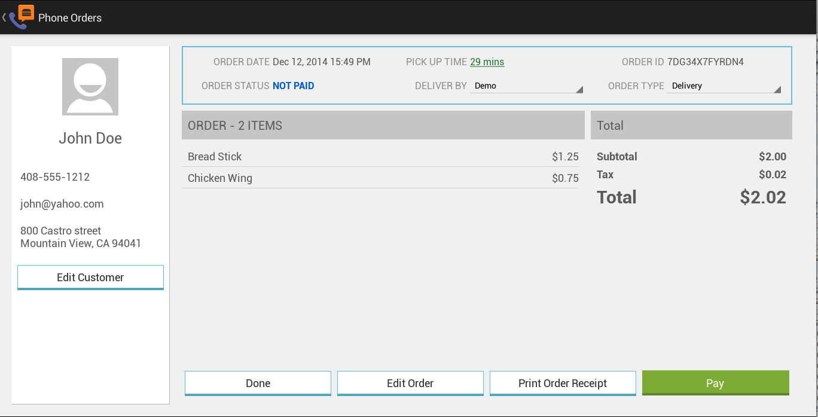
Task: Click the NOT PAID order status
Action: [x=293, y=86]
